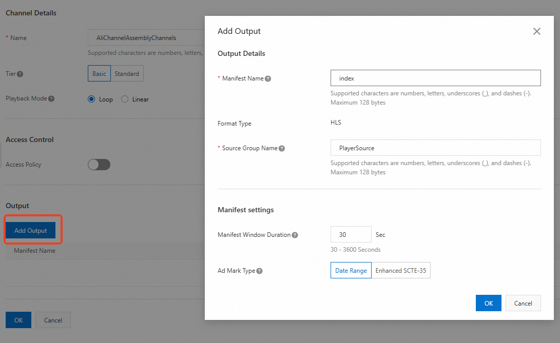The width and height of the screenshot is (560, 343).
Task: Confirm the Add Output dialog with OK
Action: point(489,303)
